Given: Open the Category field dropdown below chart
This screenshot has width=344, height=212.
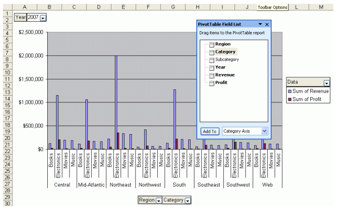Looking at the screenshot, I should pyautogui.click(x=188, y=200).
